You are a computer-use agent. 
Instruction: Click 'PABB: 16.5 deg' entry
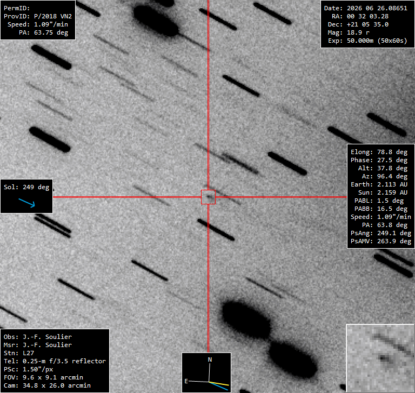point(381,209)
